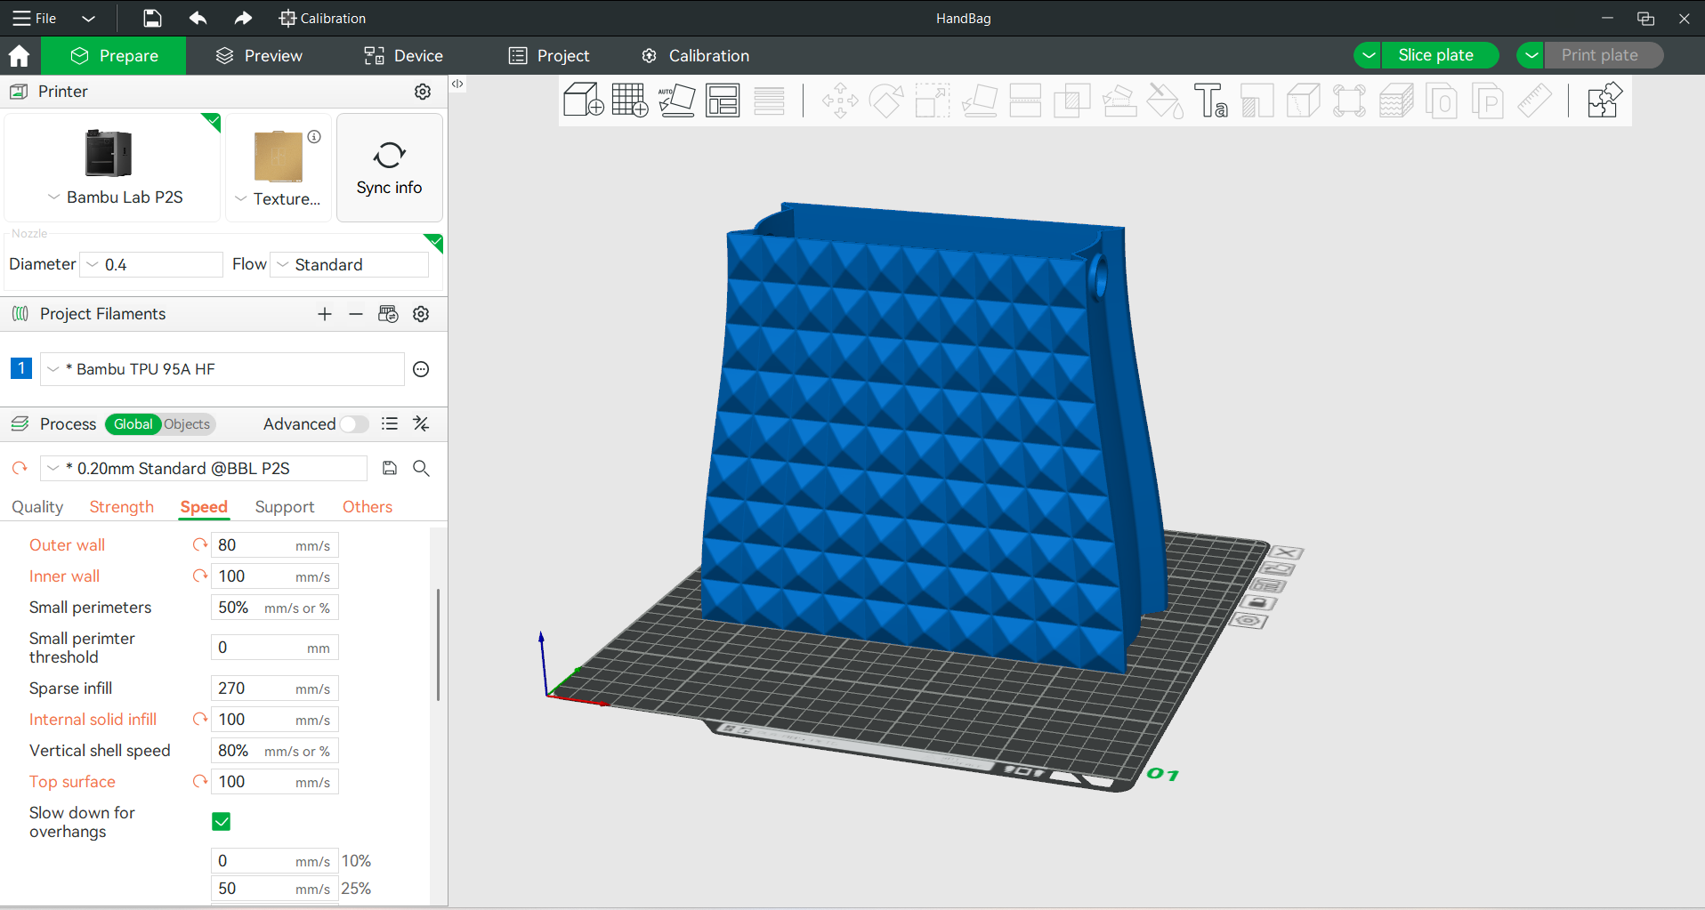Viewport: 1705px width, 910px height.
Task: Click the Add plate grid icon
Action: [630, 101]
